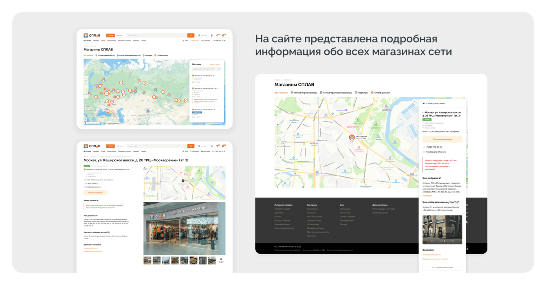
Task: Open the Программа лояльности footer link
Action: point(318,232)
